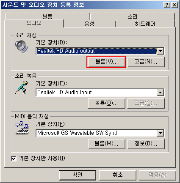Open recording 볼륨(O) settings
This screenshot has width=180, height=183.
coord(106,103)
